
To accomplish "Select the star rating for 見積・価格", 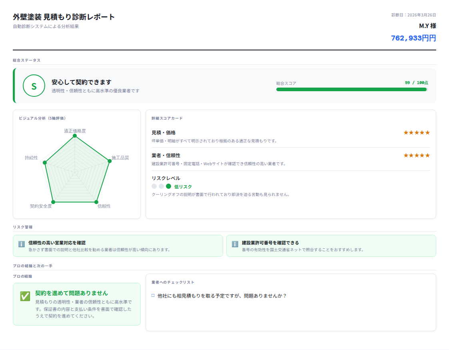I will click(417, 132).
